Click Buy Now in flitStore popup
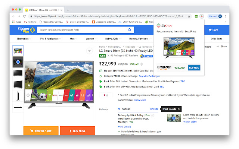The image size is (239, 149). click(194, 68)
